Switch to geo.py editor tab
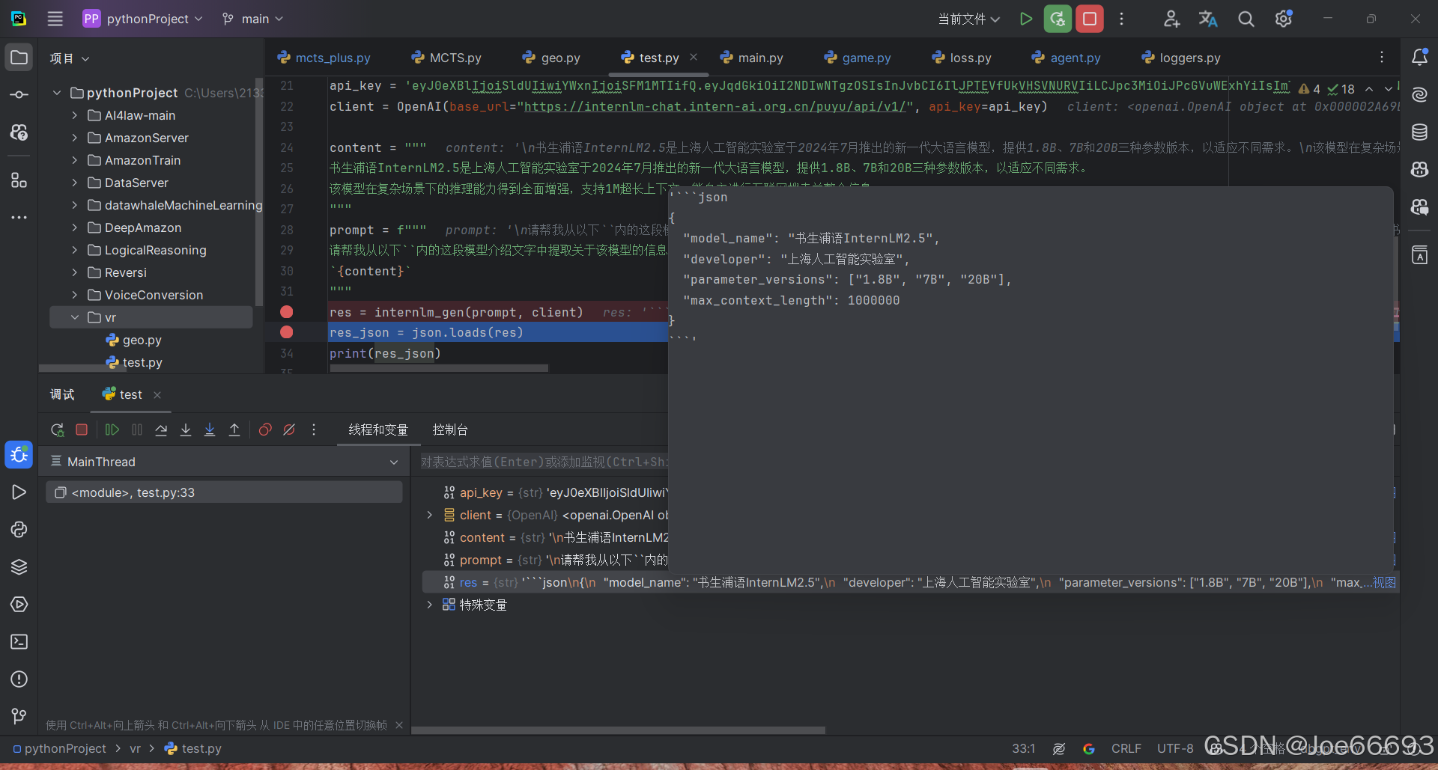Viewport: 1438px width, 770px height. tap(551, 58)
